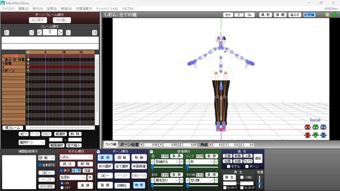The image size is (340, 191).
Task: Go to previous keyframe (.<) button
Action: coord(32,33)
